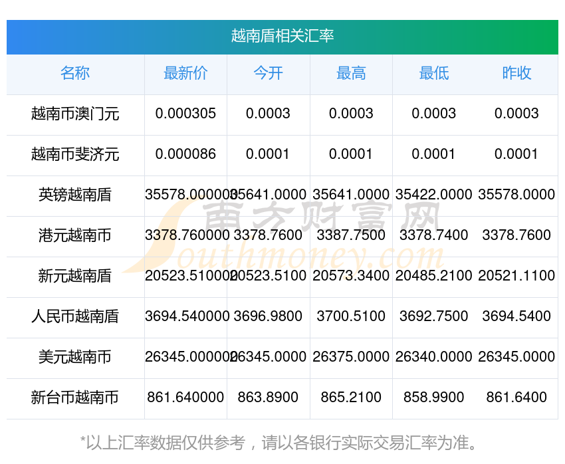Click 美元越南币 previous close 26345.0000
Screen dimensions: 565x464
point(516,357)
